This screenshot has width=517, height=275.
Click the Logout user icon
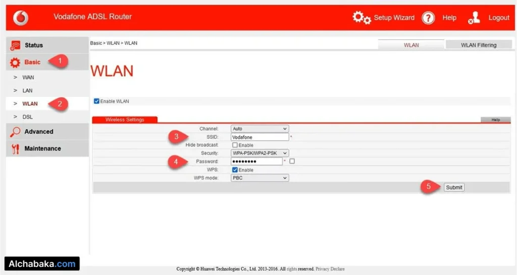pyautogui.click(x=474, y=18)
